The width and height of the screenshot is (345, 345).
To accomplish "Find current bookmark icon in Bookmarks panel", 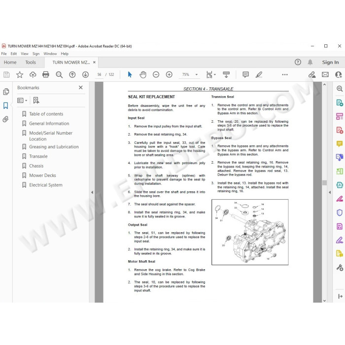I will pyautogui.click(x=36, y=101).
